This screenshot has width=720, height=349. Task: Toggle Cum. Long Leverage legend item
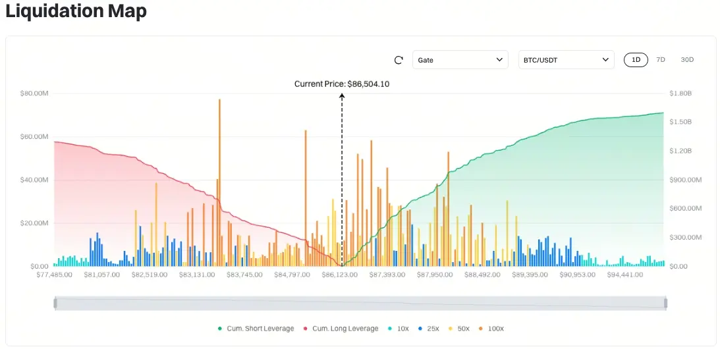pos(341,329)
